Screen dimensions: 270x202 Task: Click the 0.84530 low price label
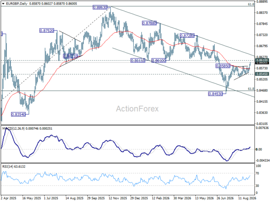coord(216,94)
